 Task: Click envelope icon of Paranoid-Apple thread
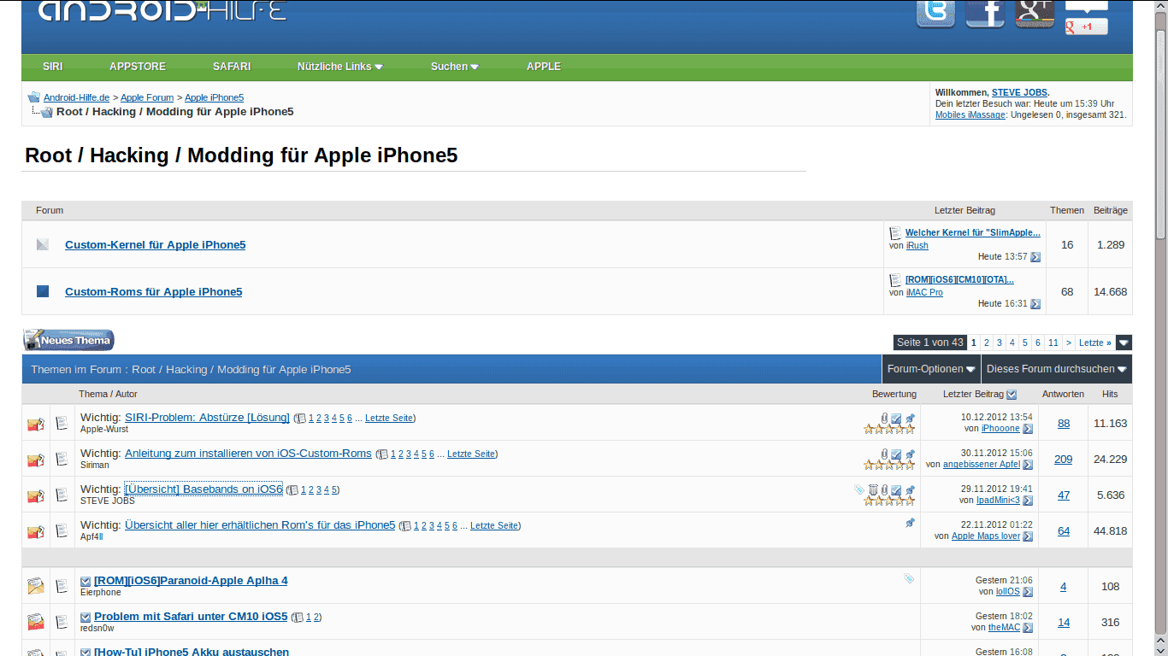[35, 586]
